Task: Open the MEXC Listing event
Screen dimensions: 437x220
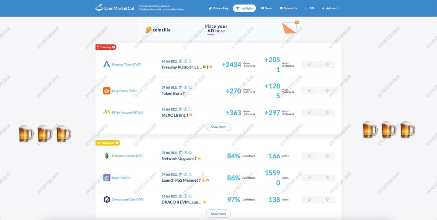Action: click(x=174, y=115)
